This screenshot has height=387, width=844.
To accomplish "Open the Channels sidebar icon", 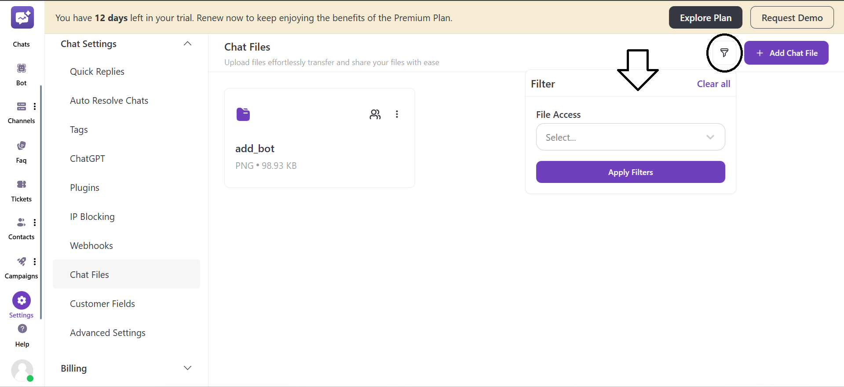I will tap(22, 106).
